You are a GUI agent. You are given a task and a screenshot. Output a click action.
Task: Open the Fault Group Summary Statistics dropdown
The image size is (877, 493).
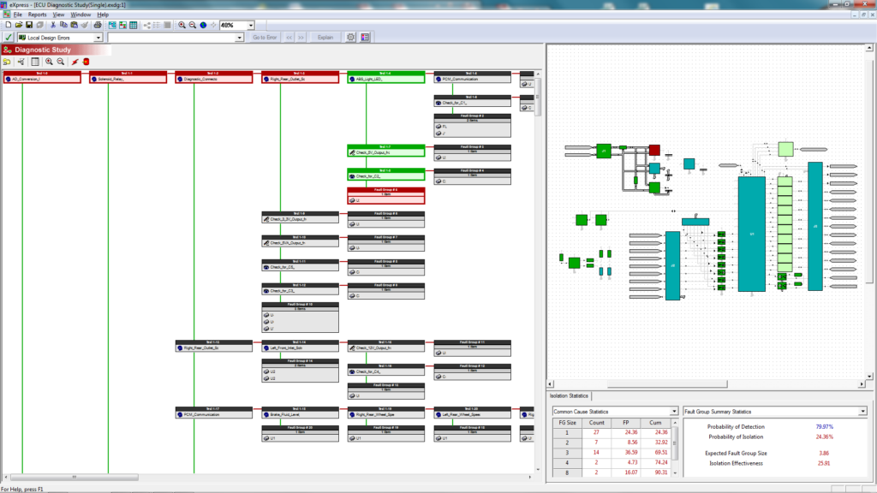863,412
